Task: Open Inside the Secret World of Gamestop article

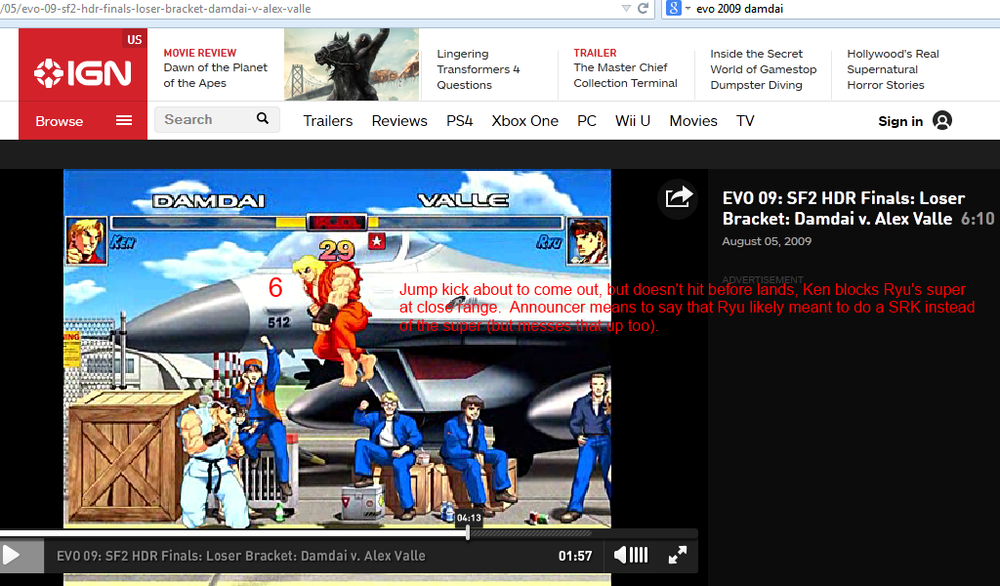Action: click(764, 69)
